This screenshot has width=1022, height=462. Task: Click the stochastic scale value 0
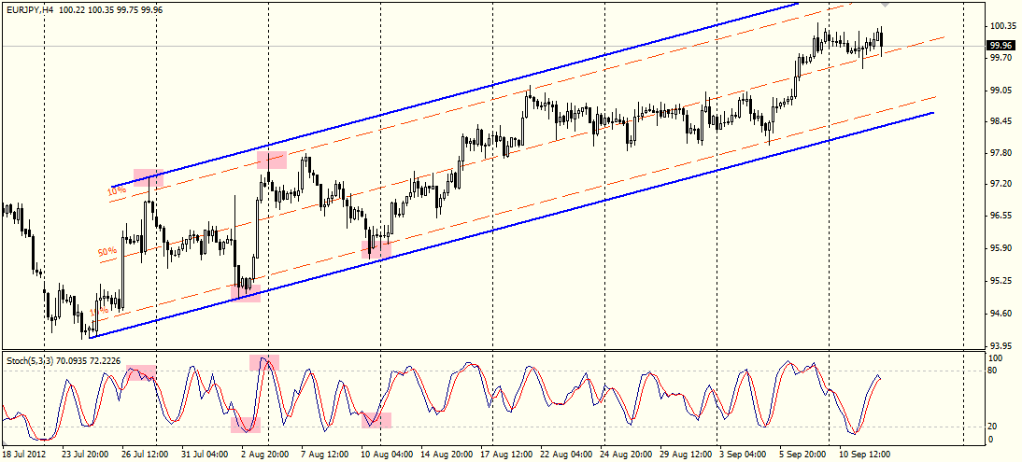click(992, 440)
